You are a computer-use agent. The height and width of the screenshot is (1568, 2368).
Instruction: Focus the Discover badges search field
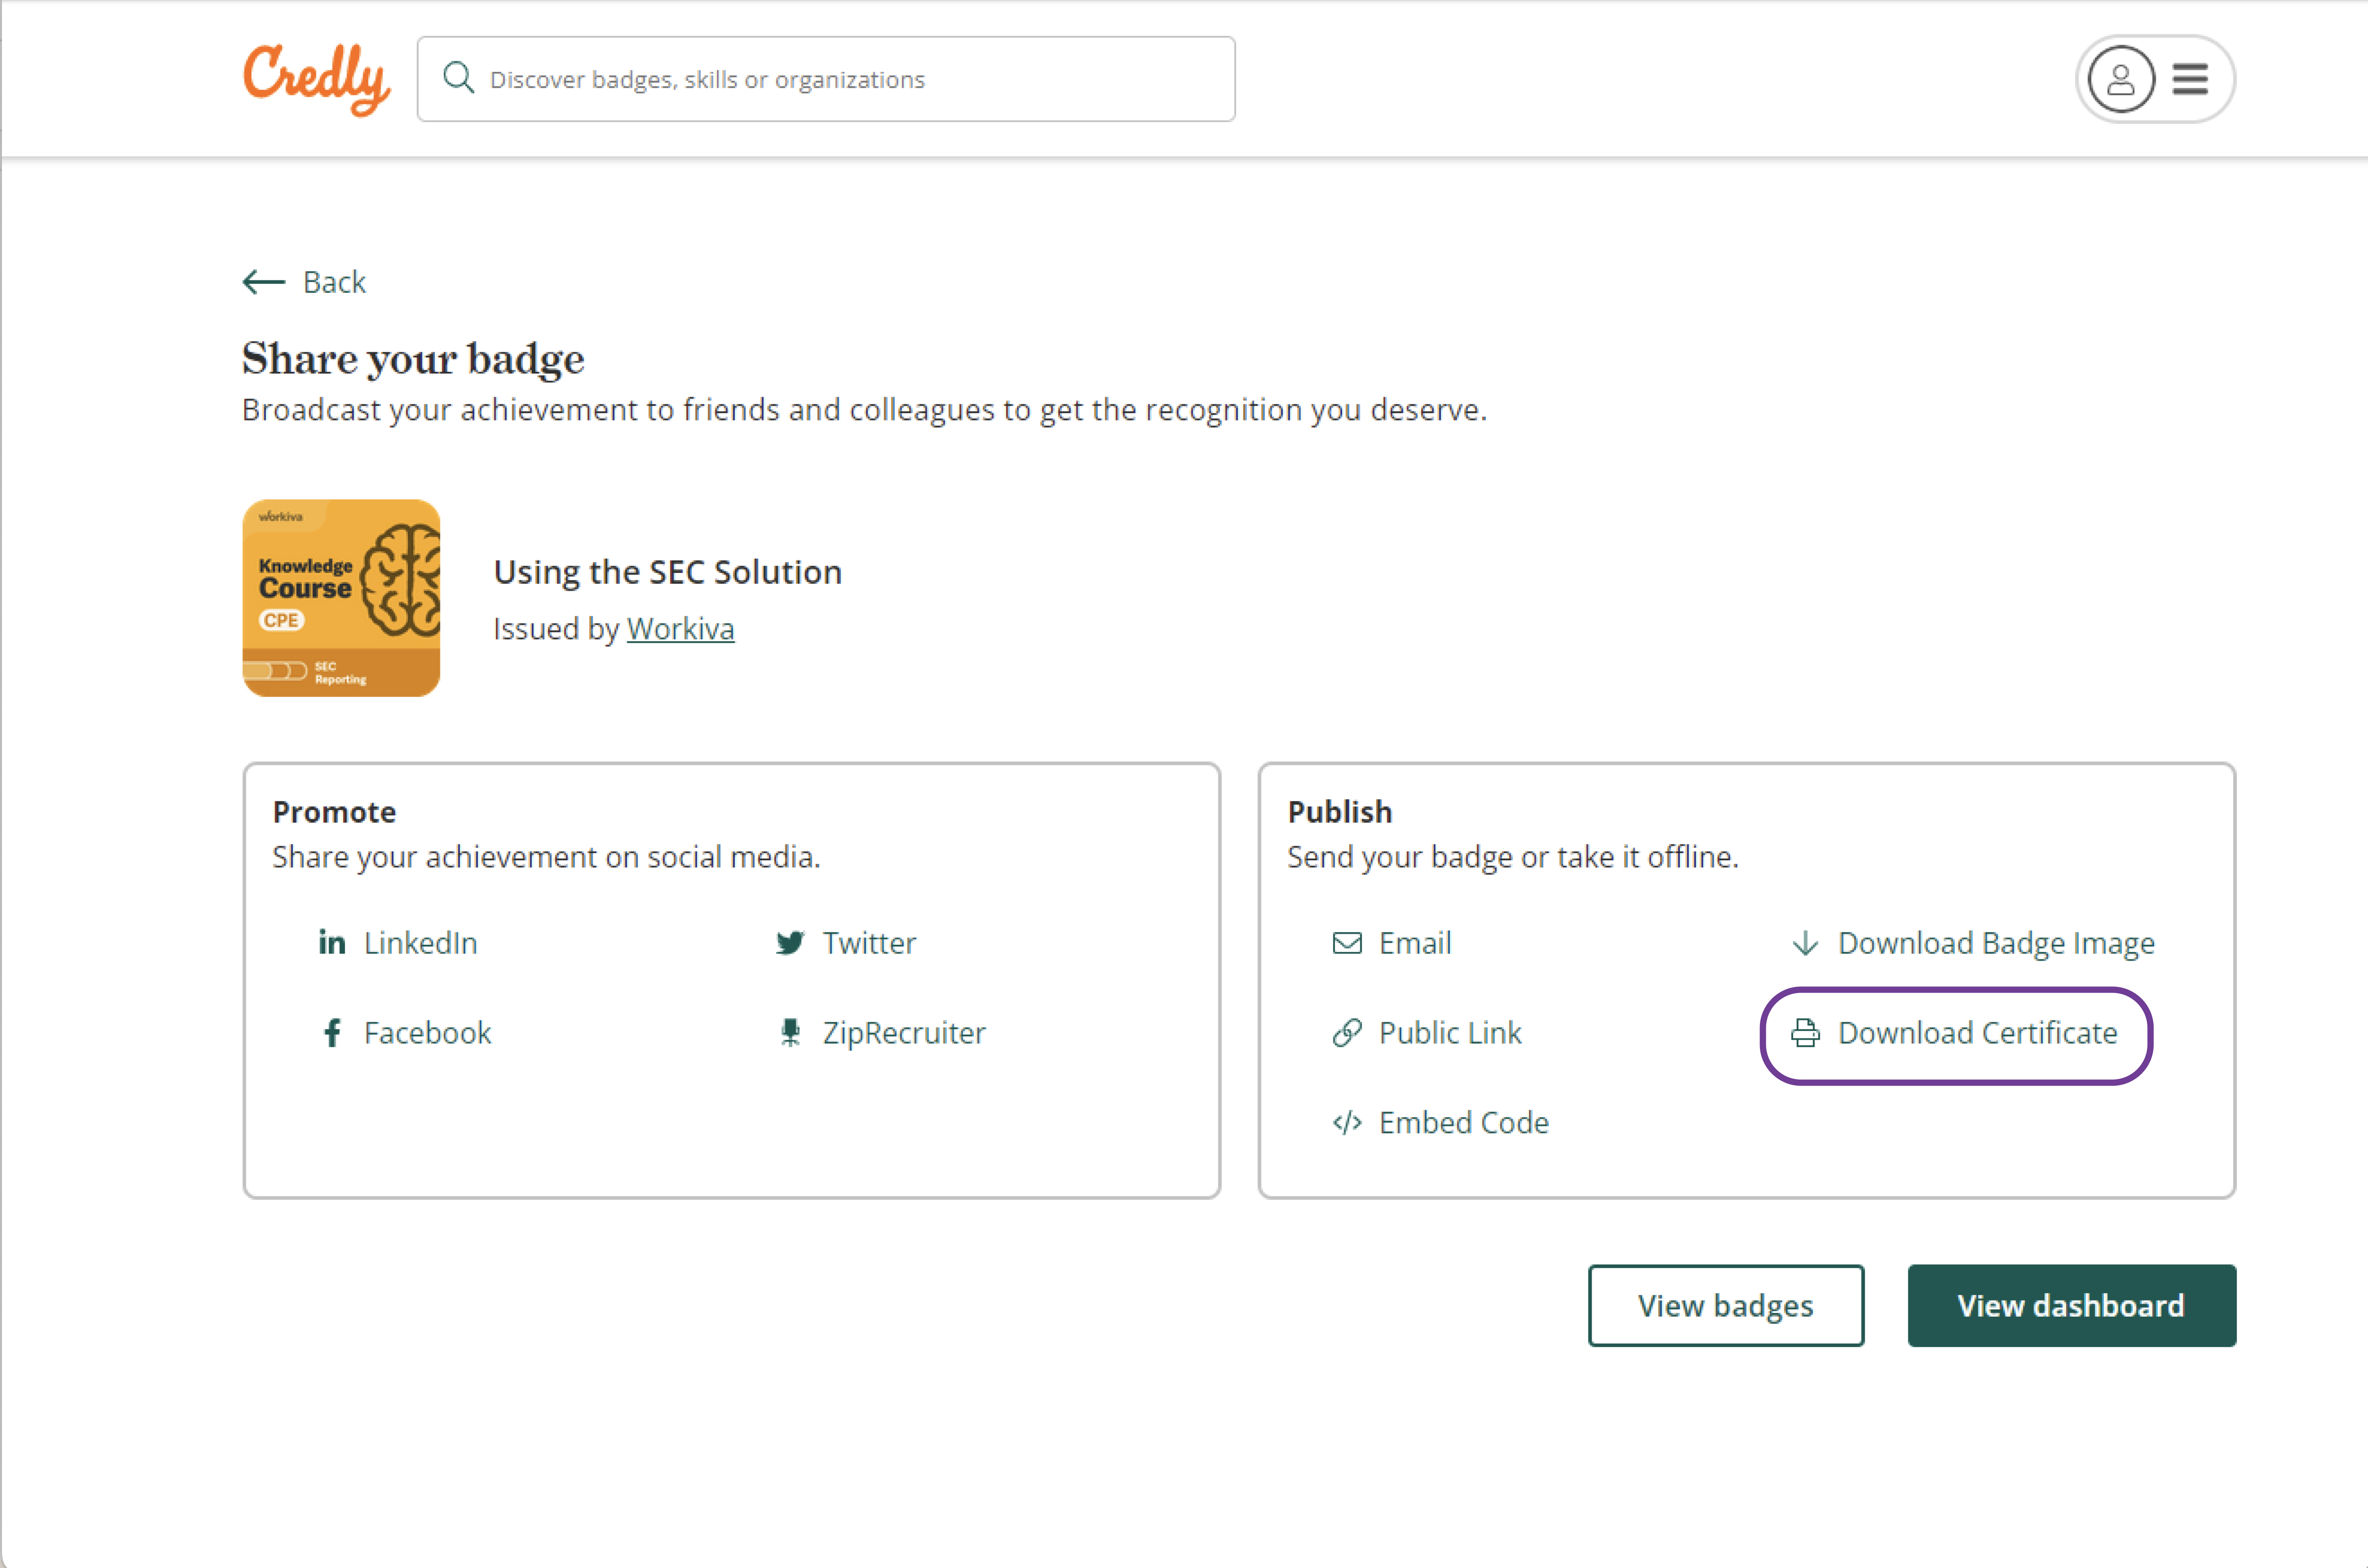(x=826, y=79)
